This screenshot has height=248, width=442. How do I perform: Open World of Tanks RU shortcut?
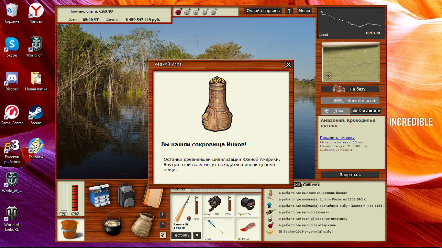[x=12, y=218]
